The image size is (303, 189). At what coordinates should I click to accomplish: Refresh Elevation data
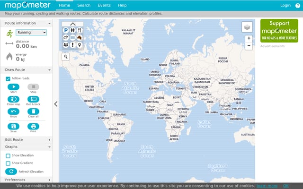[11, 172]
